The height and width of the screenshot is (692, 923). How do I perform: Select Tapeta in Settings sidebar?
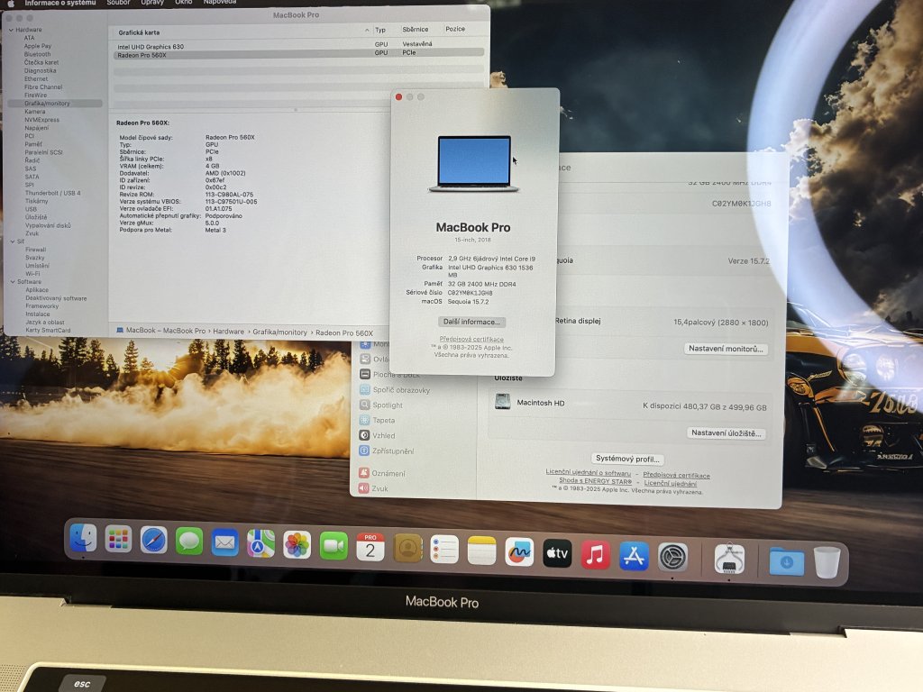tap(376, 420)
